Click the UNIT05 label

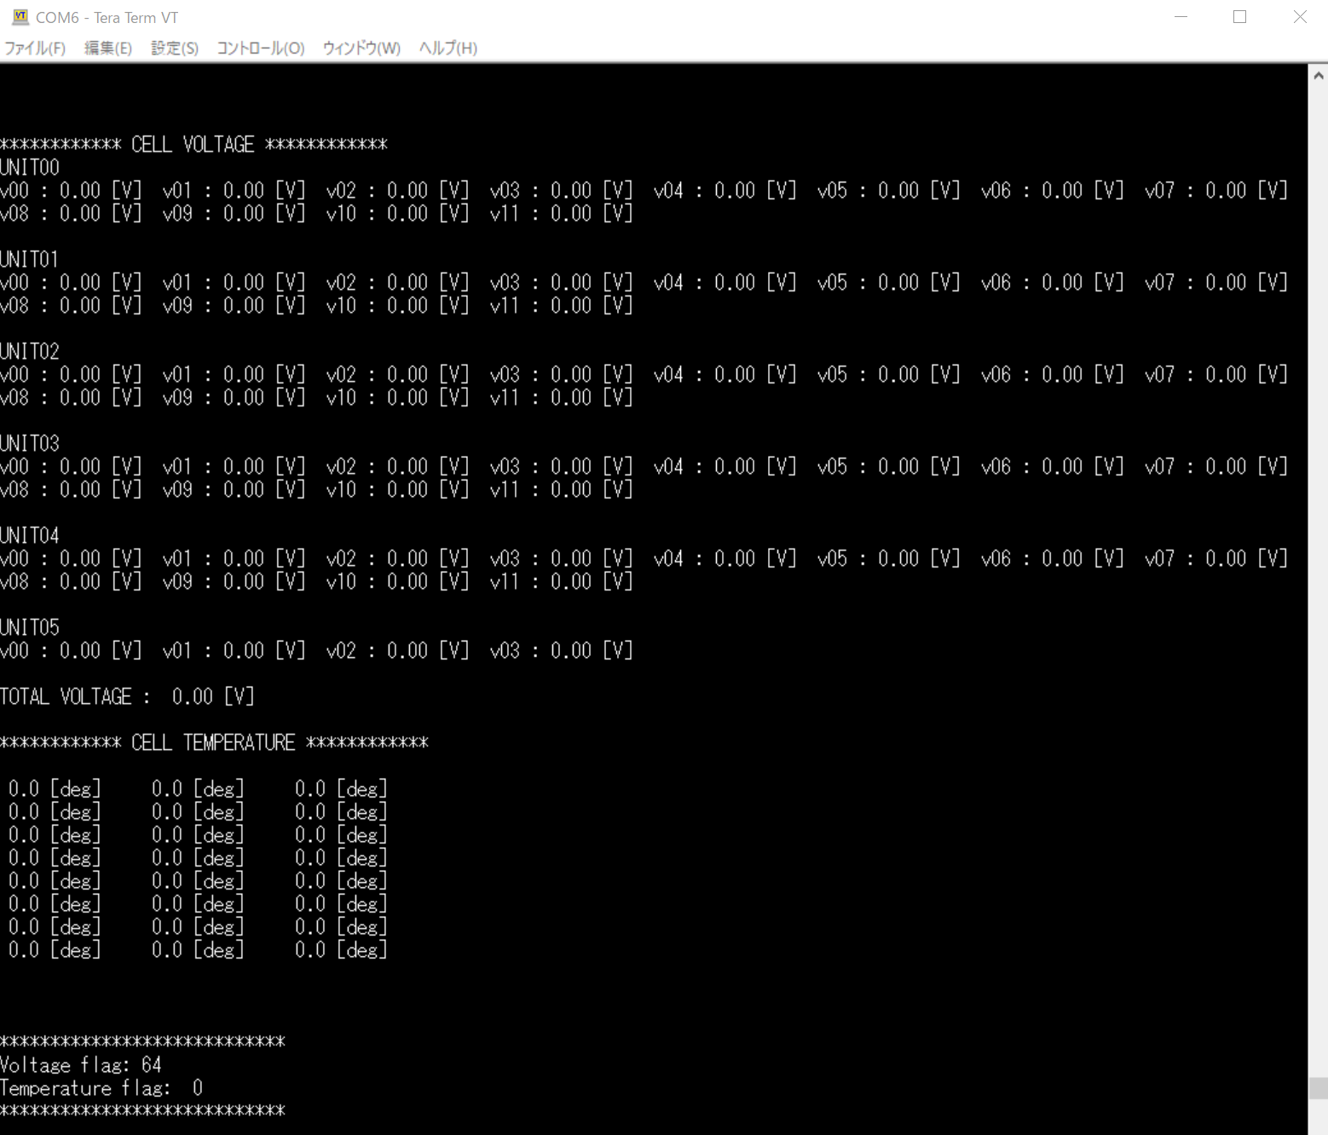click(x=30, y=627)
